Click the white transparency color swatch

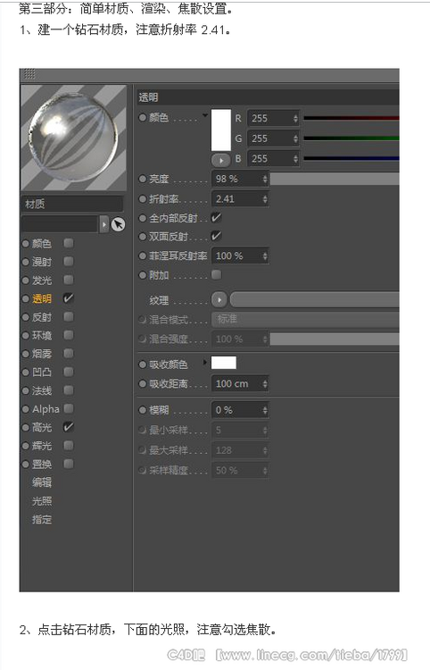[x=221, y=130]
